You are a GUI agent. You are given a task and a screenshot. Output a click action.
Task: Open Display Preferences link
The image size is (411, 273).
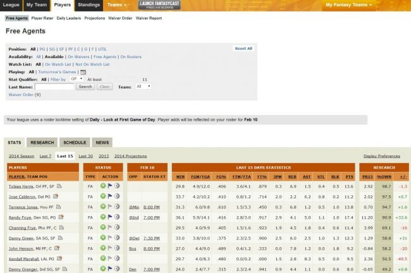(382, 156)
